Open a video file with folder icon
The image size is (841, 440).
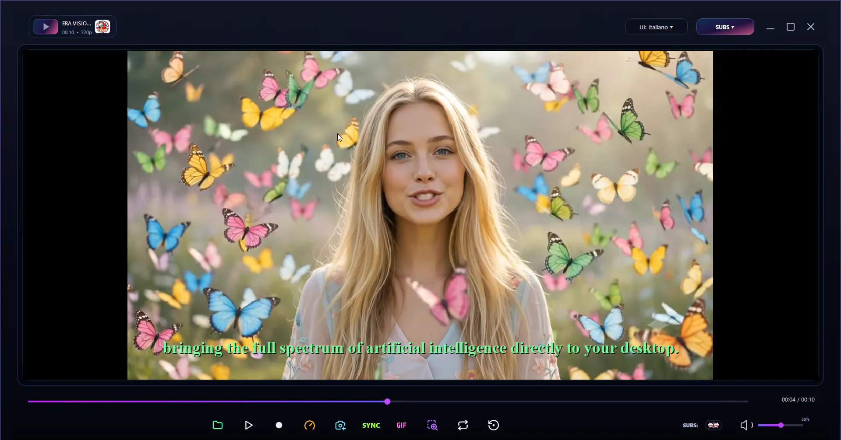[218, 425]
